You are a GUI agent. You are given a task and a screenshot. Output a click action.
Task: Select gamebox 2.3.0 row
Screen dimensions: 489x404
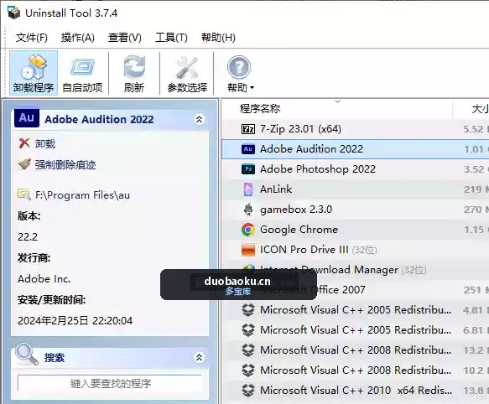point(355,210)
